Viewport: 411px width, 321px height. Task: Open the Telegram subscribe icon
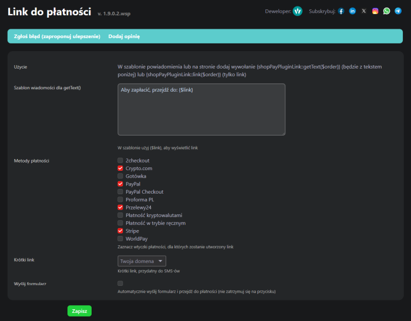(x=398, y=11)
